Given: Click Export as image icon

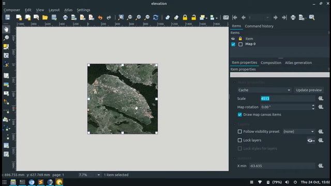Looking at the screenshot, I should point(74,17).
